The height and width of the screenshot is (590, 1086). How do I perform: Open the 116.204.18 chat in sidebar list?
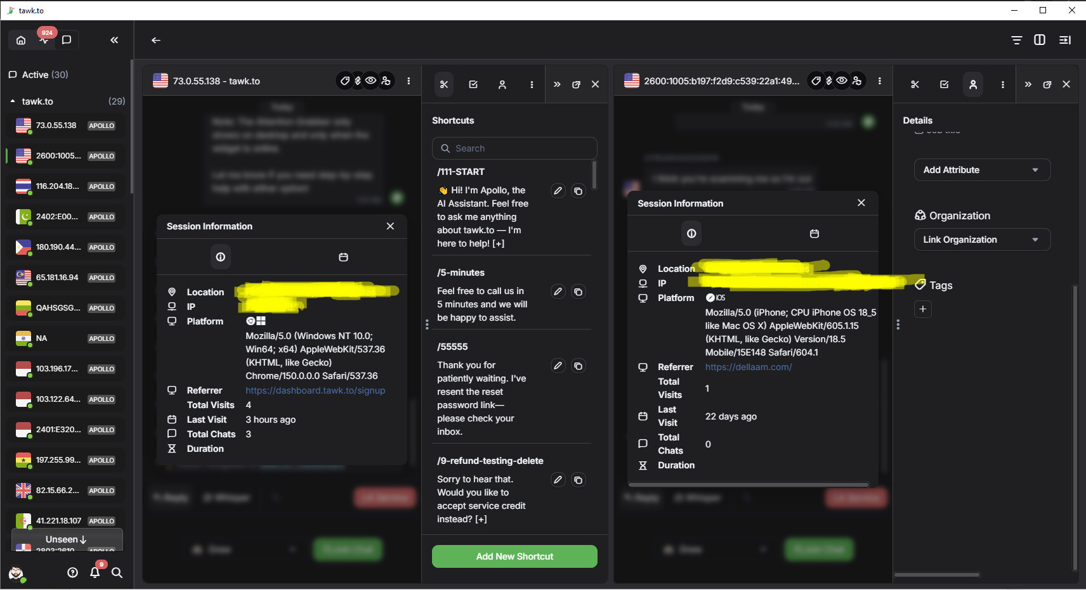pos(66,186)
